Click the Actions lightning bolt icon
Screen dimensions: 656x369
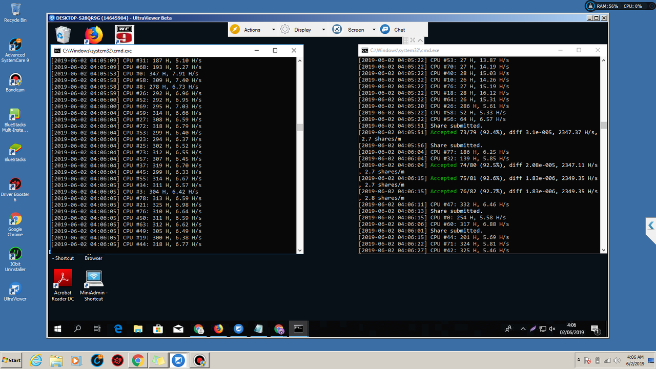(235, 29)
